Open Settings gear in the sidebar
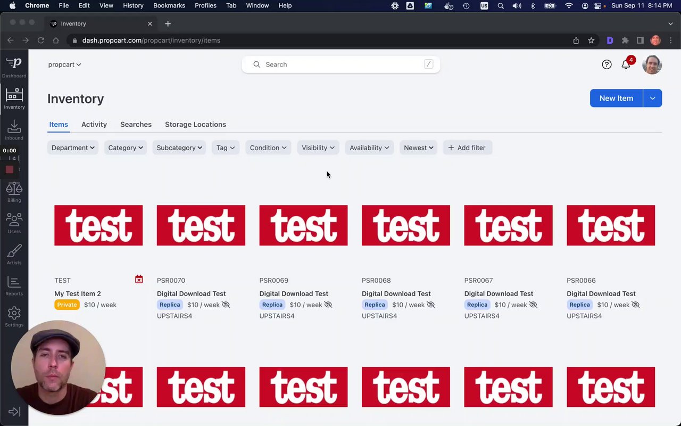Viewport: 681px width, 426px height. tap(14, 317)
